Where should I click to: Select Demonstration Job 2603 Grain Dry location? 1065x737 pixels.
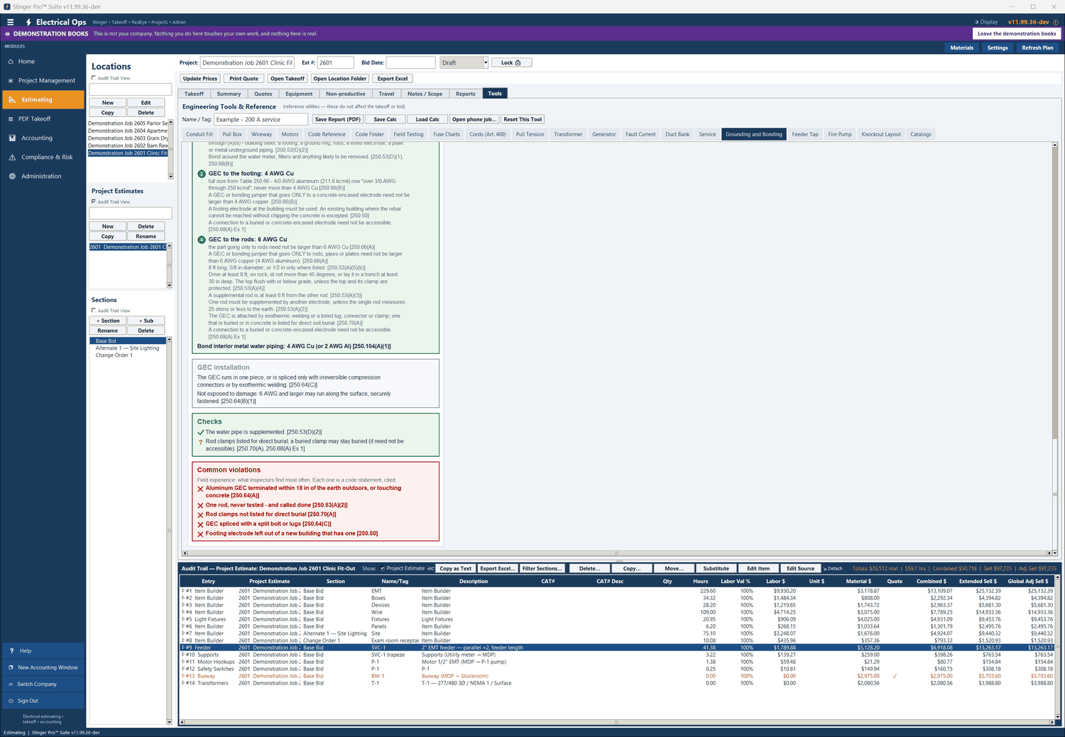point(128,138)
